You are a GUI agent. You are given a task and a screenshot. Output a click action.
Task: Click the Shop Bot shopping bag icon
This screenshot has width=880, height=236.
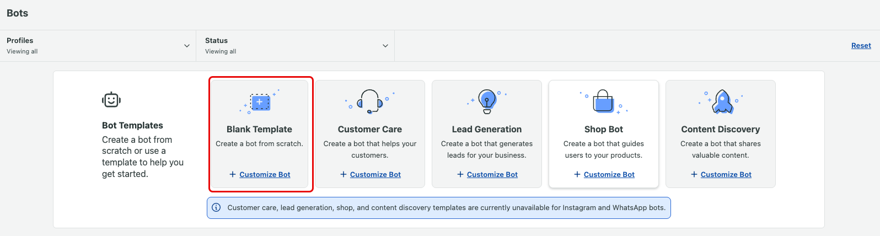point(604,101)
